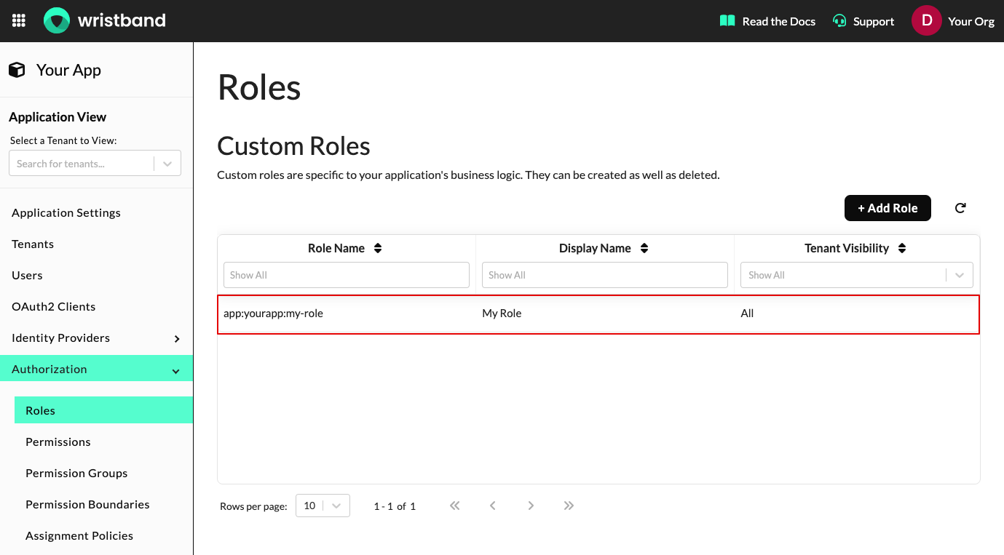Screen dimensions: 1004x555
Task: Collapse the Authorization section
Action: [x=175, y=370]
